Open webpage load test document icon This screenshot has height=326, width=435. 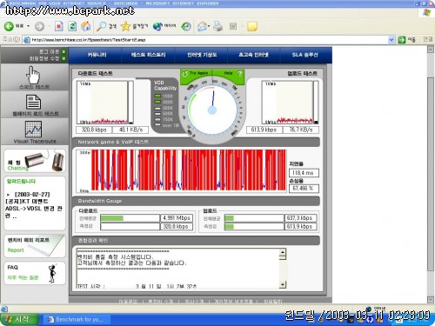pos(33,103)
